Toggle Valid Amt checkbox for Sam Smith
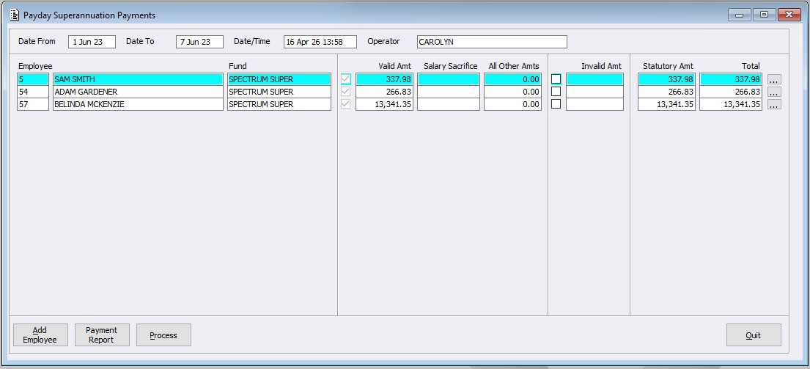The image size is (810, 369). 346,79
